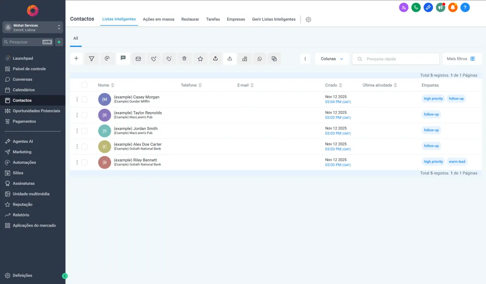The width and height of the screenshot is (486, 284).
Task: Click the add contact plus icon
Action: pos(76,59)
